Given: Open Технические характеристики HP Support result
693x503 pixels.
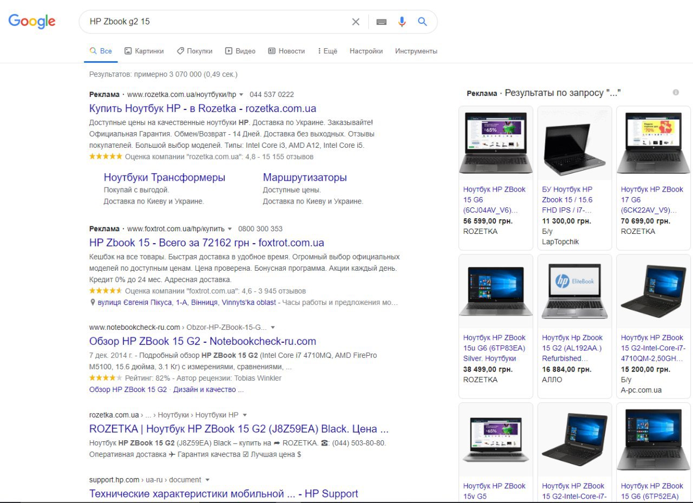Looking at the screenshot, I should (x=224, y=494).
